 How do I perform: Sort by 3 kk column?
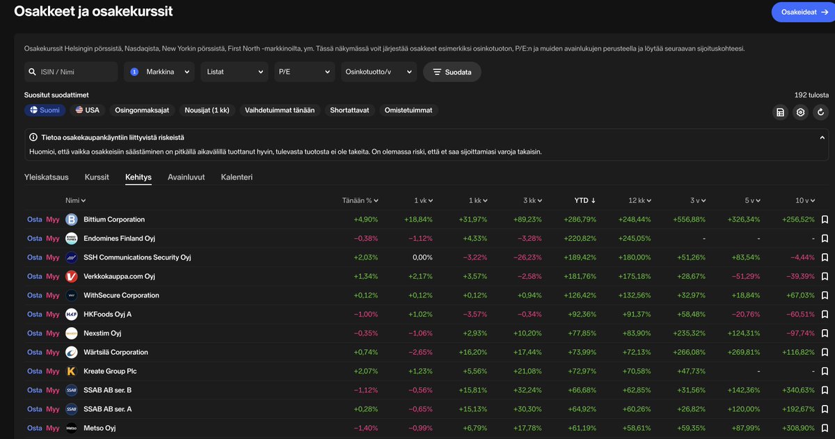click(532, 200)
